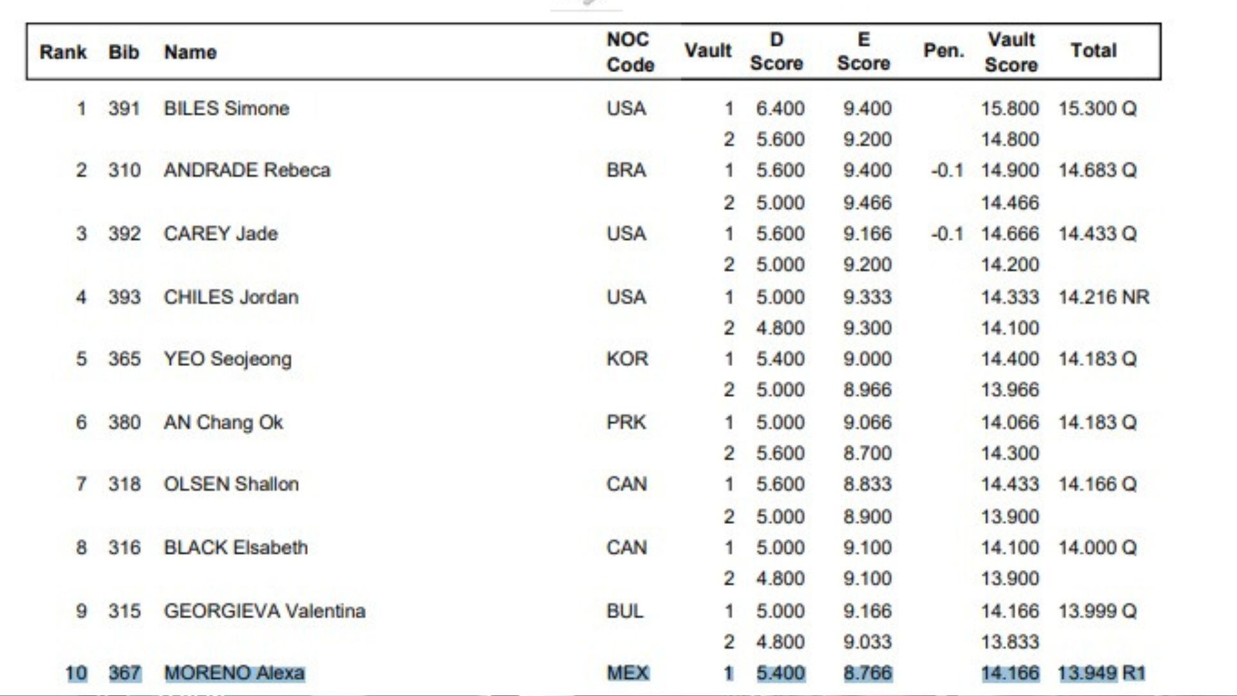This screenshot has width=1237, height=696.
Task: Select the highlighted MORENO Alexa name
Action: 234,673
